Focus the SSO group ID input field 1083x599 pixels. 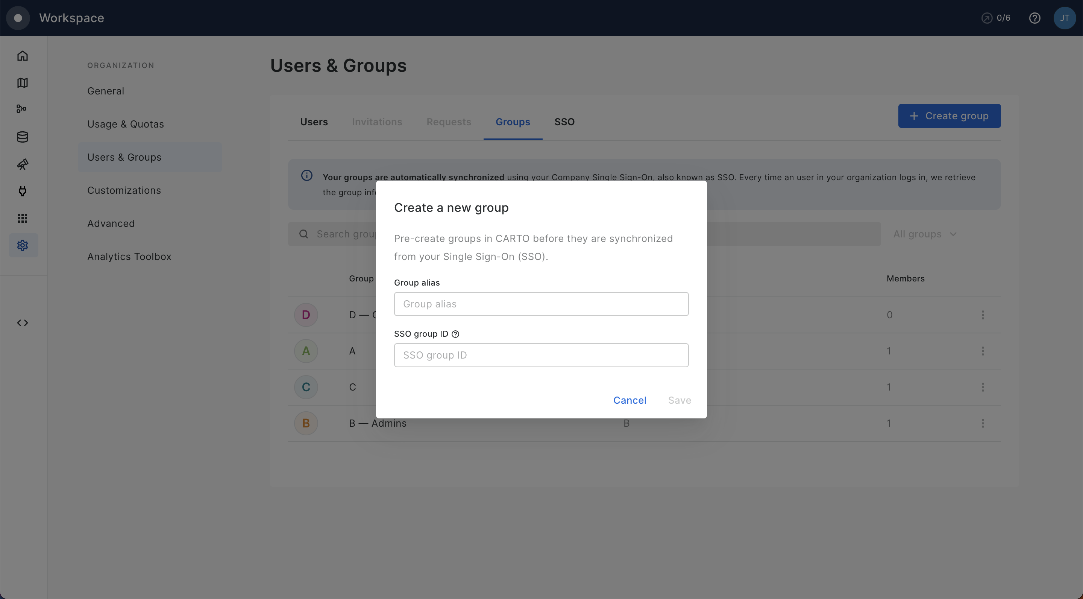click(x=541, y=356)
